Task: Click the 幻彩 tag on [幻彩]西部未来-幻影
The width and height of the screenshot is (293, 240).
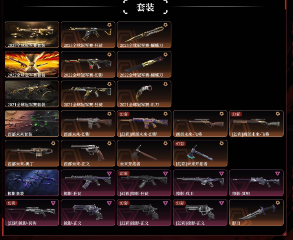Action: pos(124,114)
